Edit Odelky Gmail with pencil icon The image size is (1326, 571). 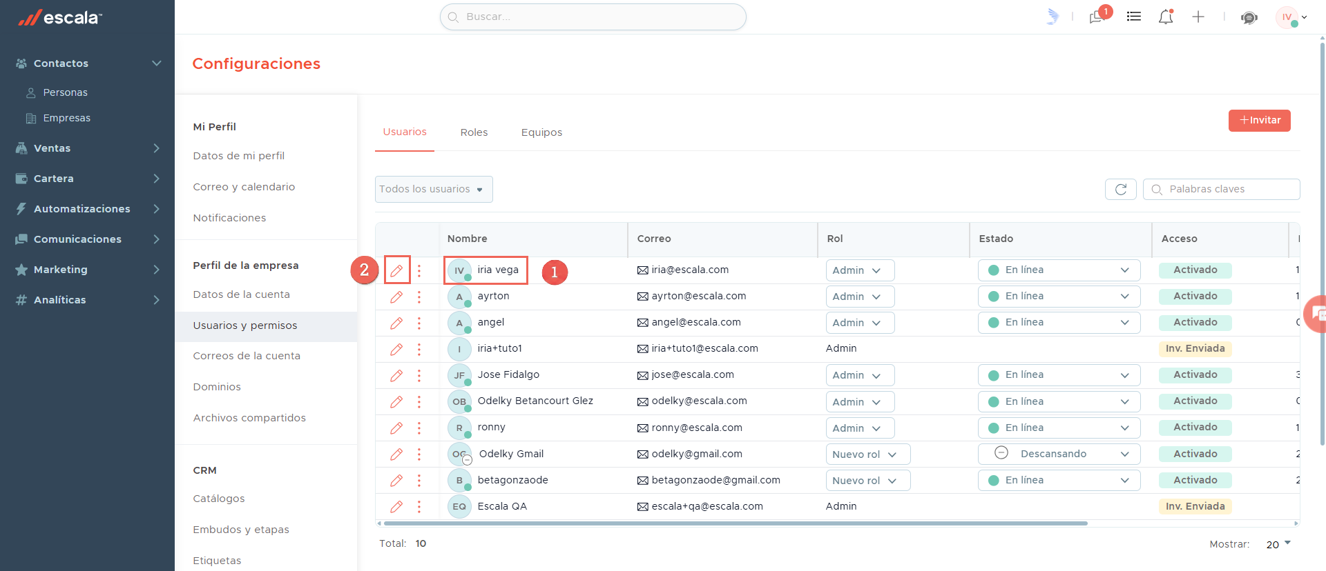click(396, 454)
